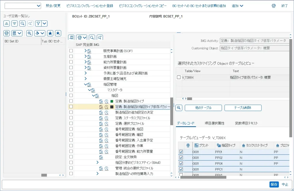
Task: Click ビジネスコンフィグレーションセット登録 menu item
Action: (x=90, y=6)
